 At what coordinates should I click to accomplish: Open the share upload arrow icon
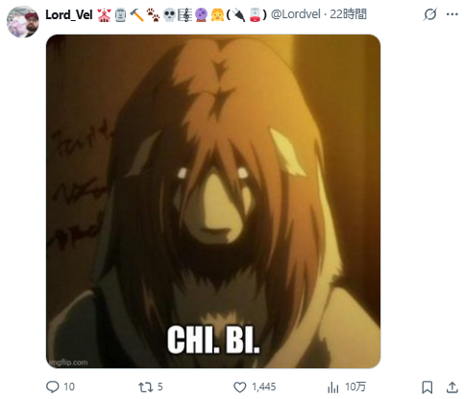coord(452,387)
